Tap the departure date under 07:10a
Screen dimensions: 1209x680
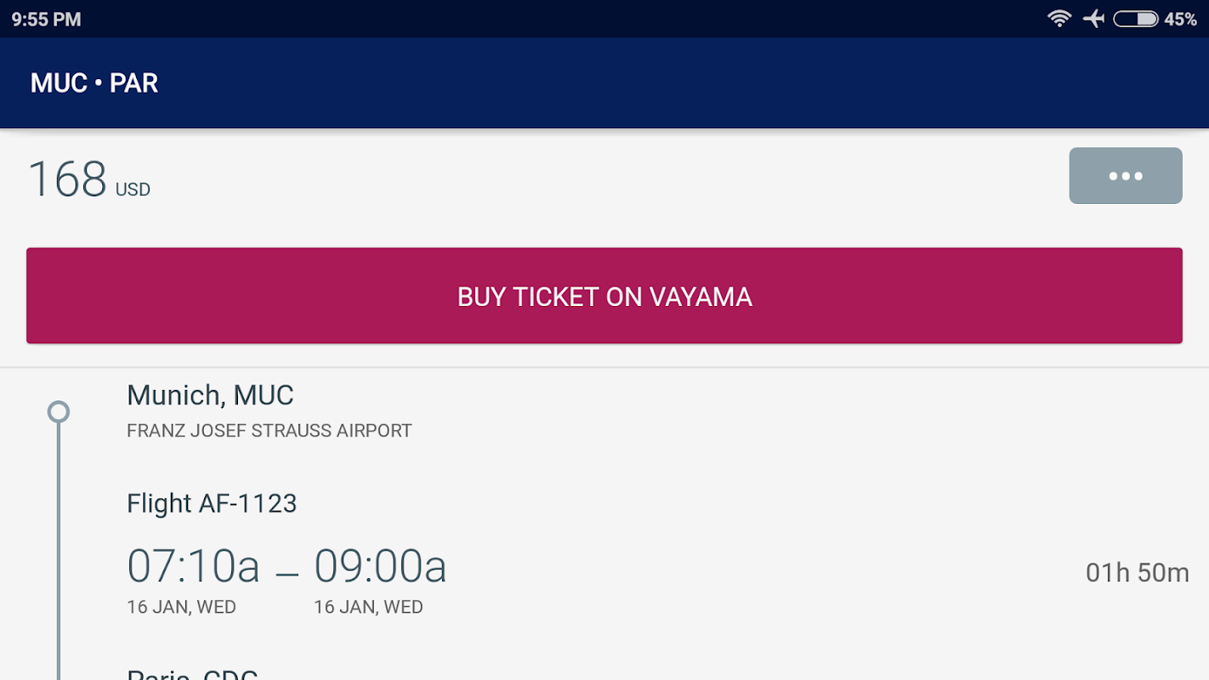(181, 607)
